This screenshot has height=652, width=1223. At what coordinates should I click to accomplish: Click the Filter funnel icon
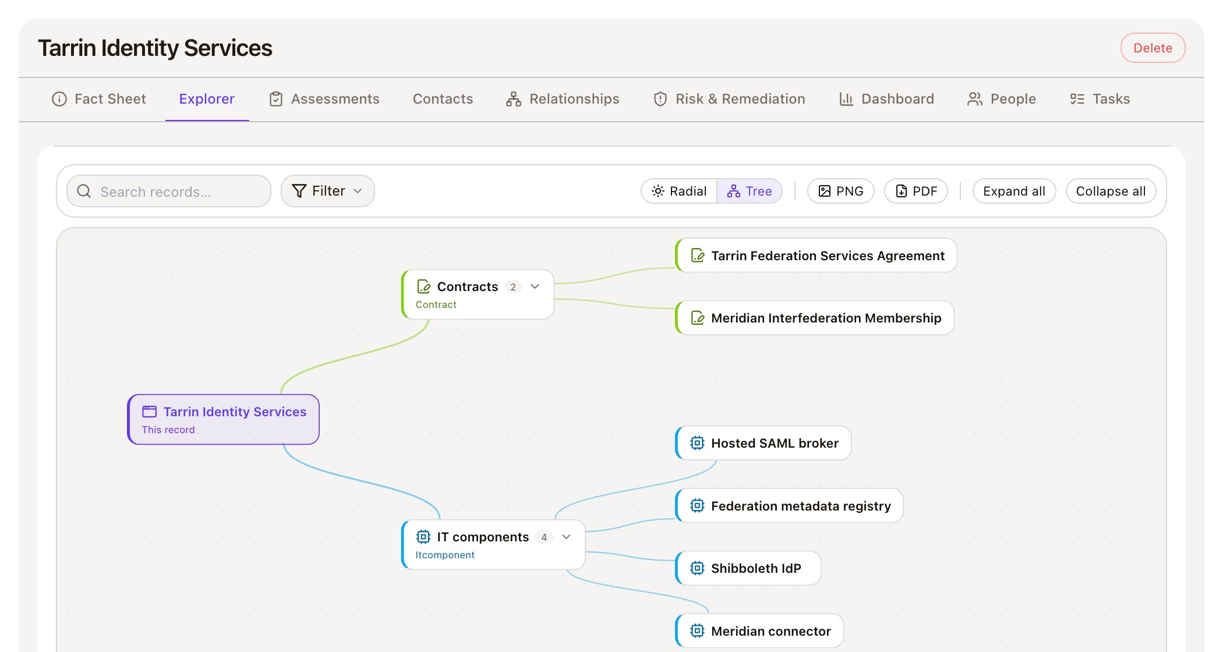299,191
